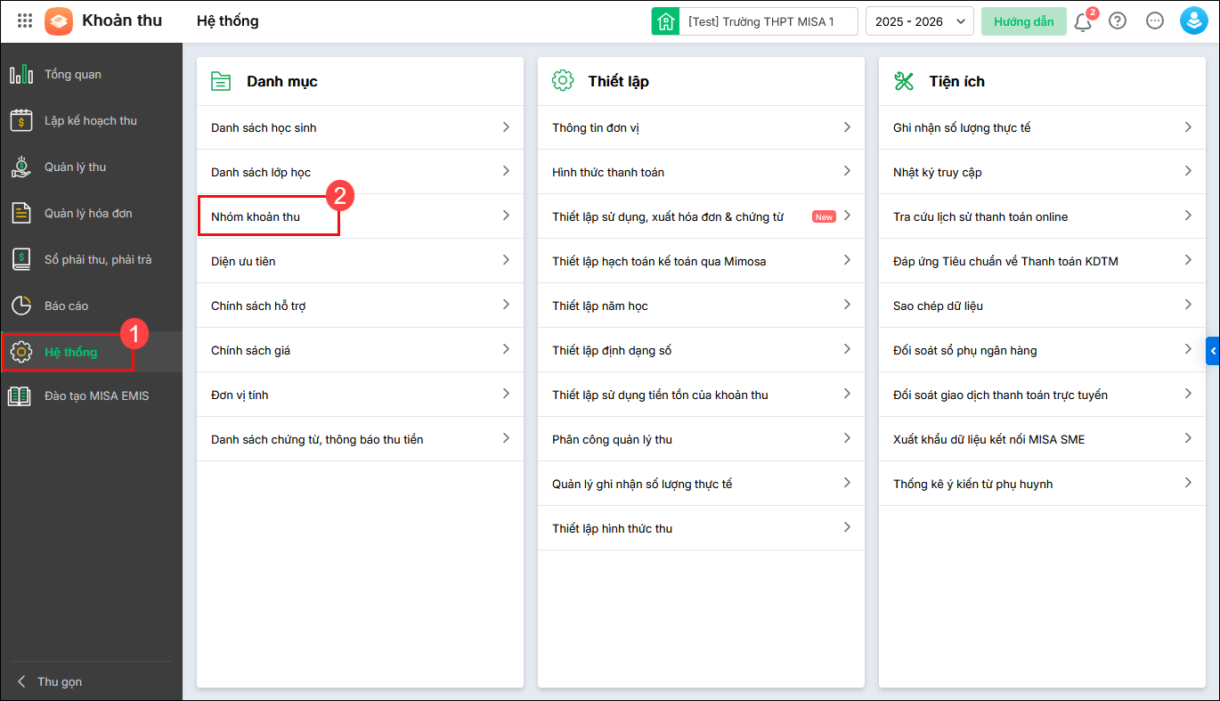Open Lập kế hoạch thu menu item
1220x701 pixels.
click(91, 121)
